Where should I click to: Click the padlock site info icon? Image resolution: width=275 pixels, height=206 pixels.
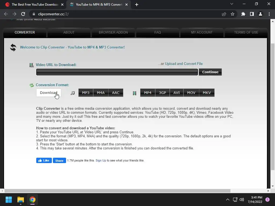34,14
